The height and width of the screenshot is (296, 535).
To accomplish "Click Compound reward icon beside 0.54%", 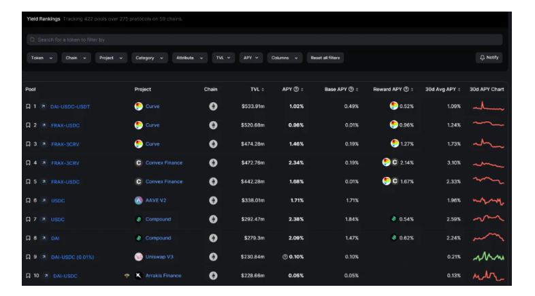I will (x=393, y=218).
